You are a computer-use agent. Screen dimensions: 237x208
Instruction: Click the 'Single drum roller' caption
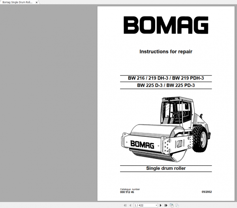click(166, 168)
